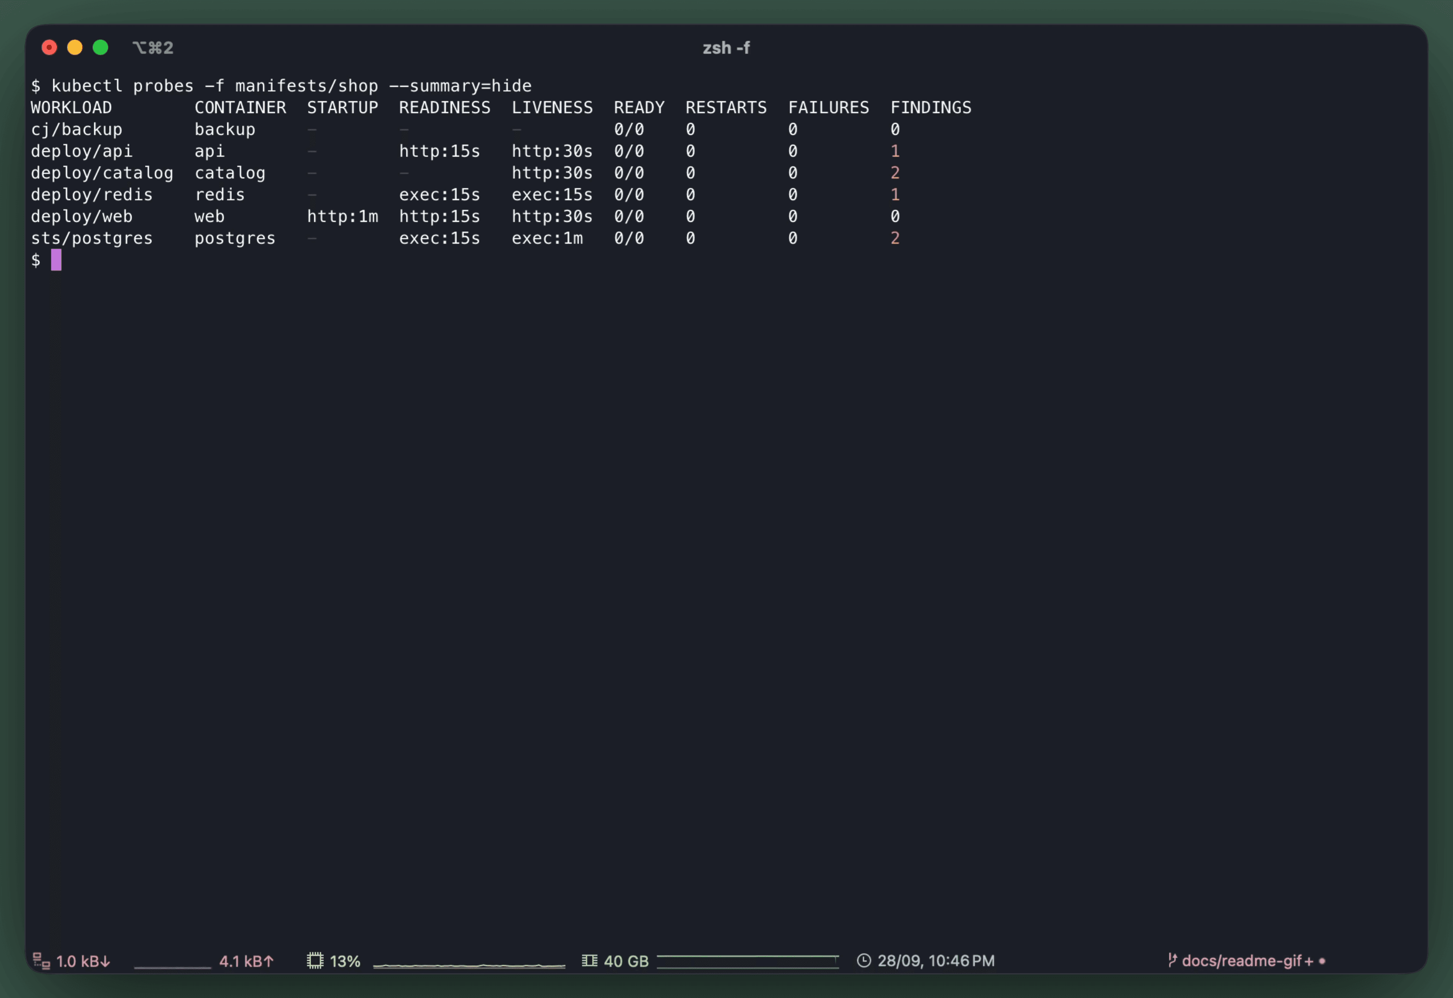
Task: Click the clock icon in status bar
Action: coord(863,961)
